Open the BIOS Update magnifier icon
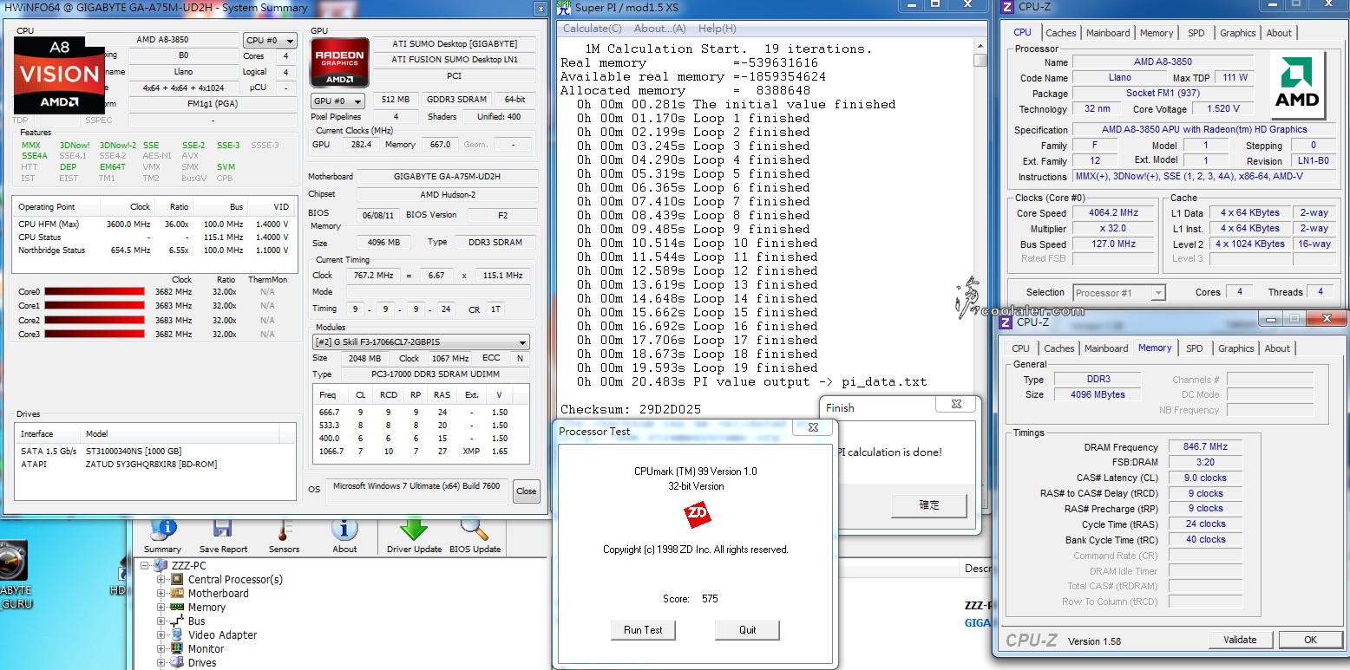 pos(475,530)
